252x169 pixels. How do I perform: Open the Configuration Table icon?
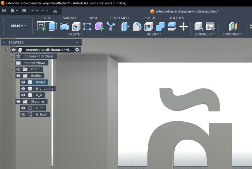coord(210,26)
